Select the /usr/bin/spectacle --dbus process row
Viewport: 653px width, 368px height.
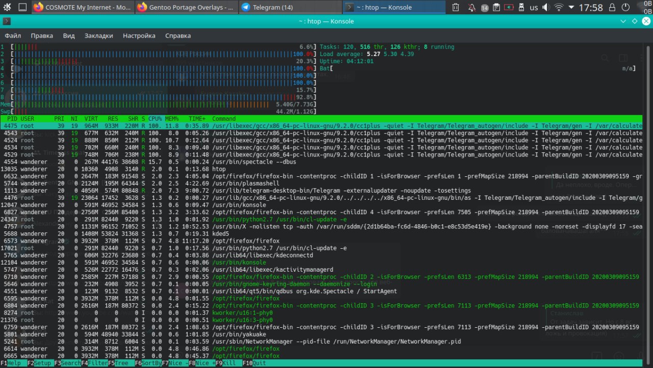[321, 162]
